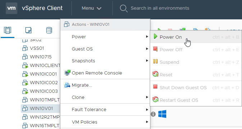Open the VM Policies menu entry
The height and width of the screenshot is (129, 242).
pos(105,122)
